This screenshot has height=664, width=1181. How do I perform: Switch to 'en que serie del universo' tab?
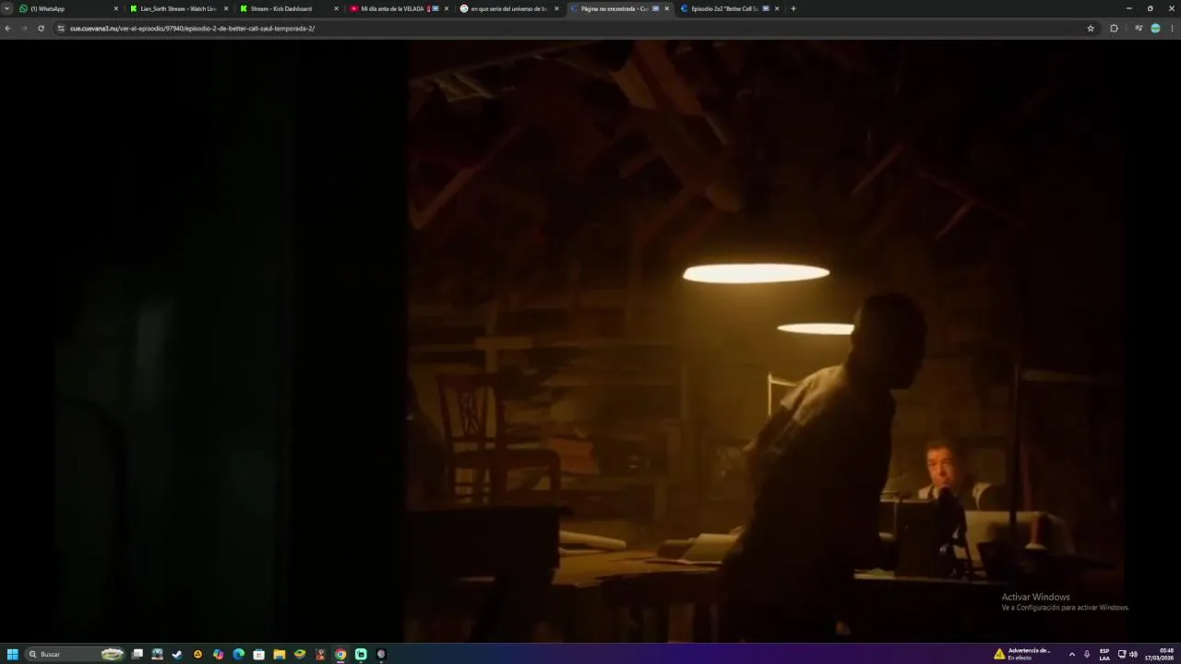(x=508, y=8)
